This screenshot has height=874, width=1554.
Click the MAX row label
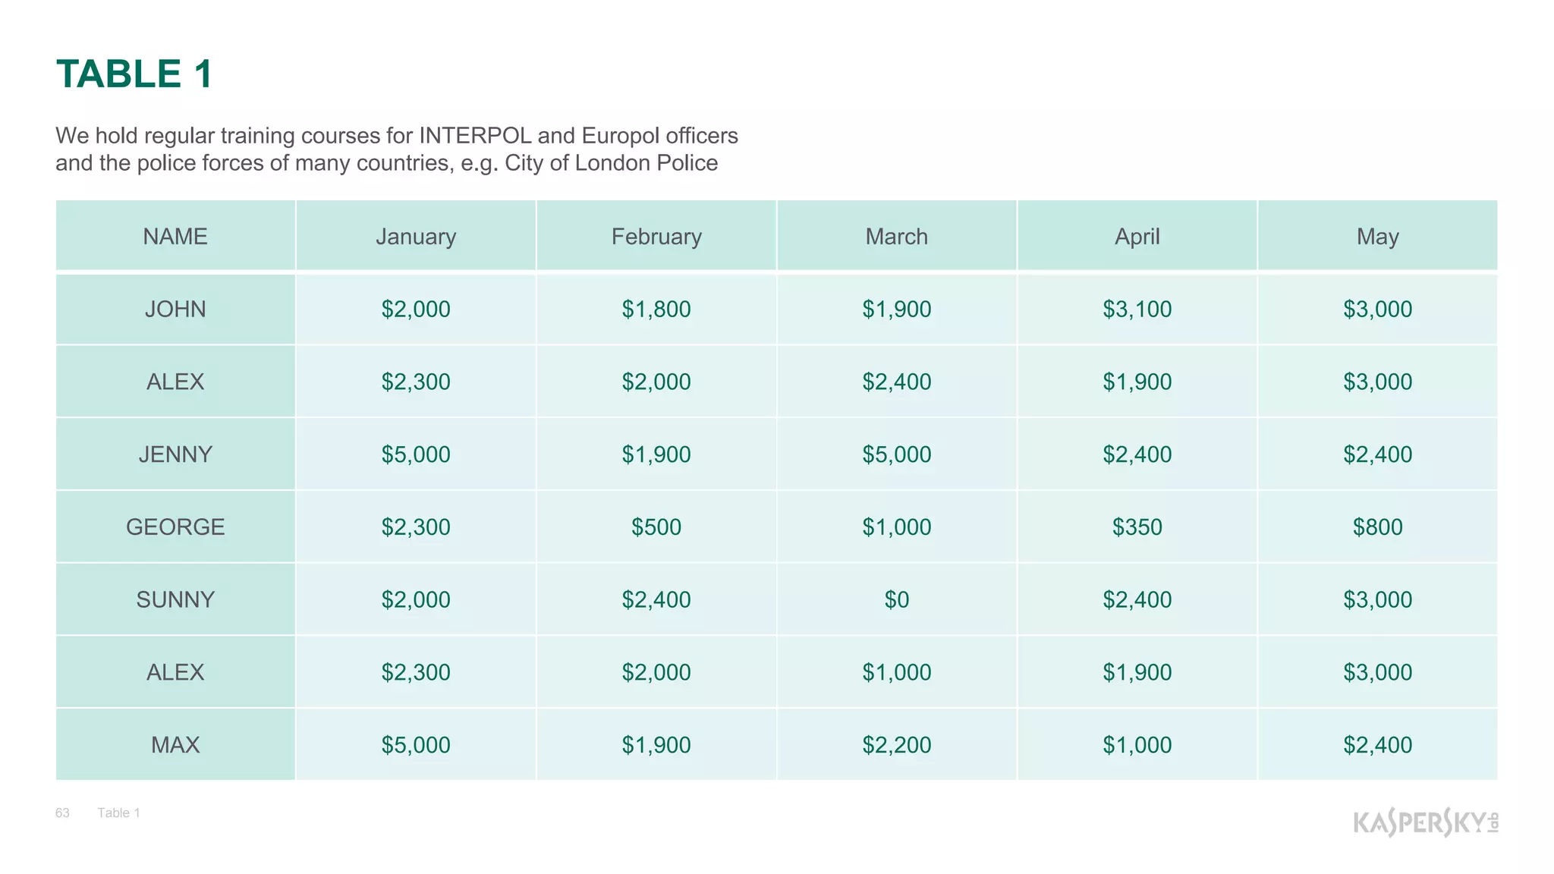175,744
